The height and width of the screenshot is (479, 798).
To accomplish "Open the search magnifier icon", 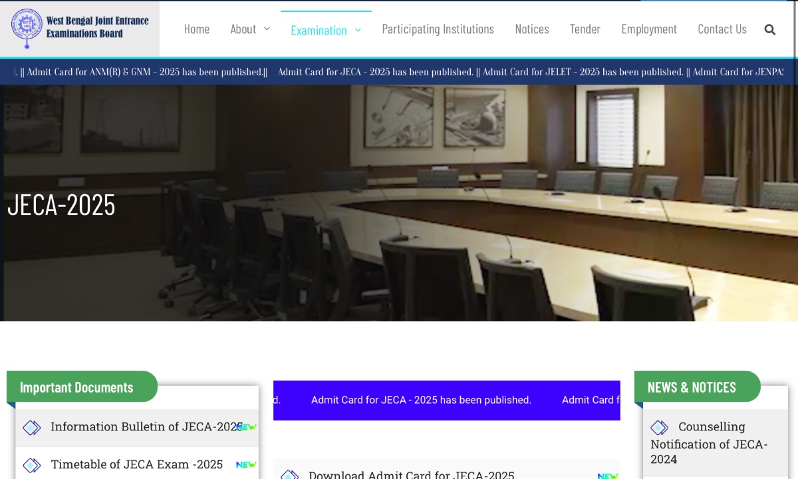I will [x=770, y=29].
